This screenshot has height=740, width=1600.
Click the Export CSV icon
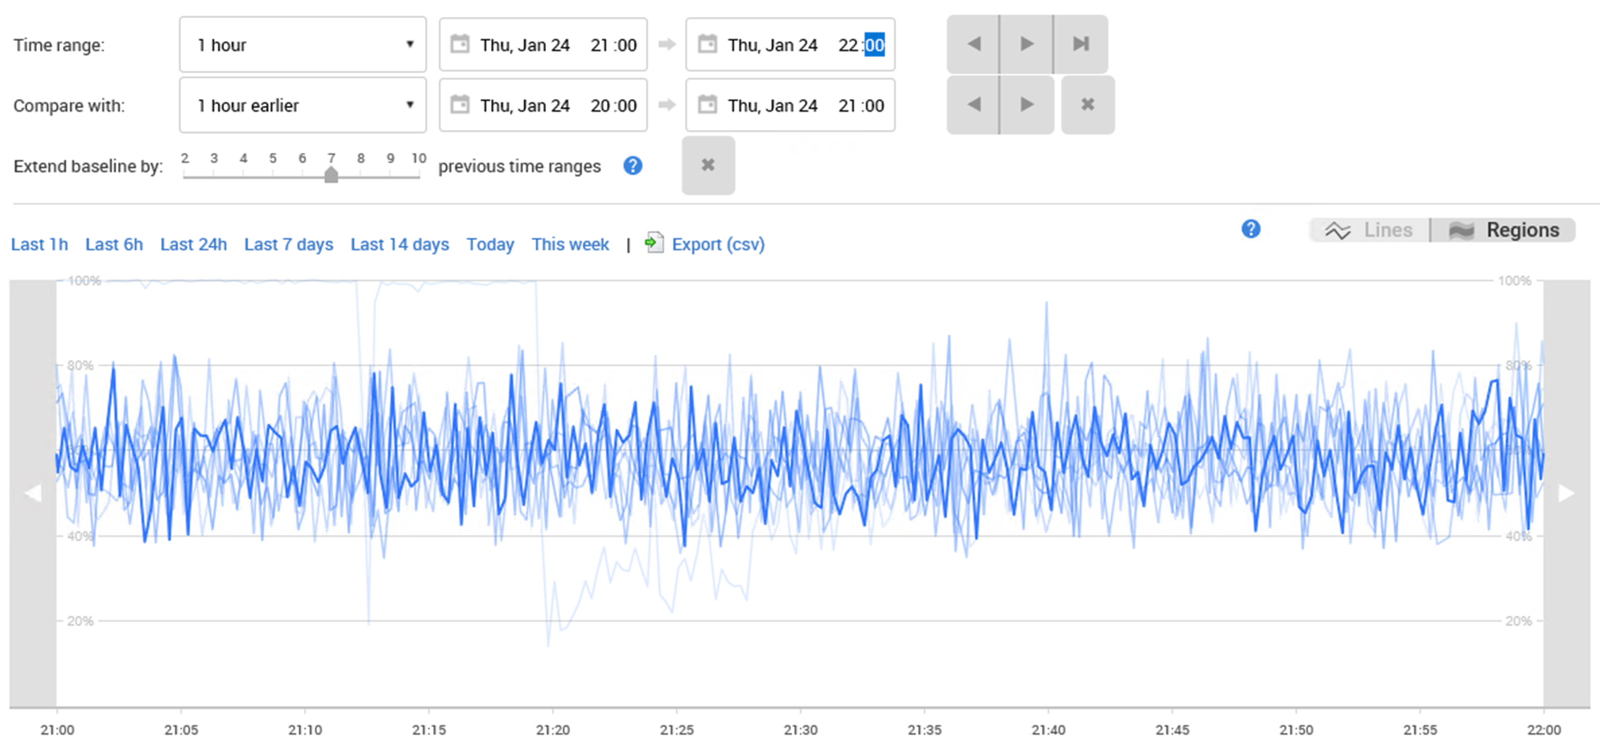pos(654,244)
